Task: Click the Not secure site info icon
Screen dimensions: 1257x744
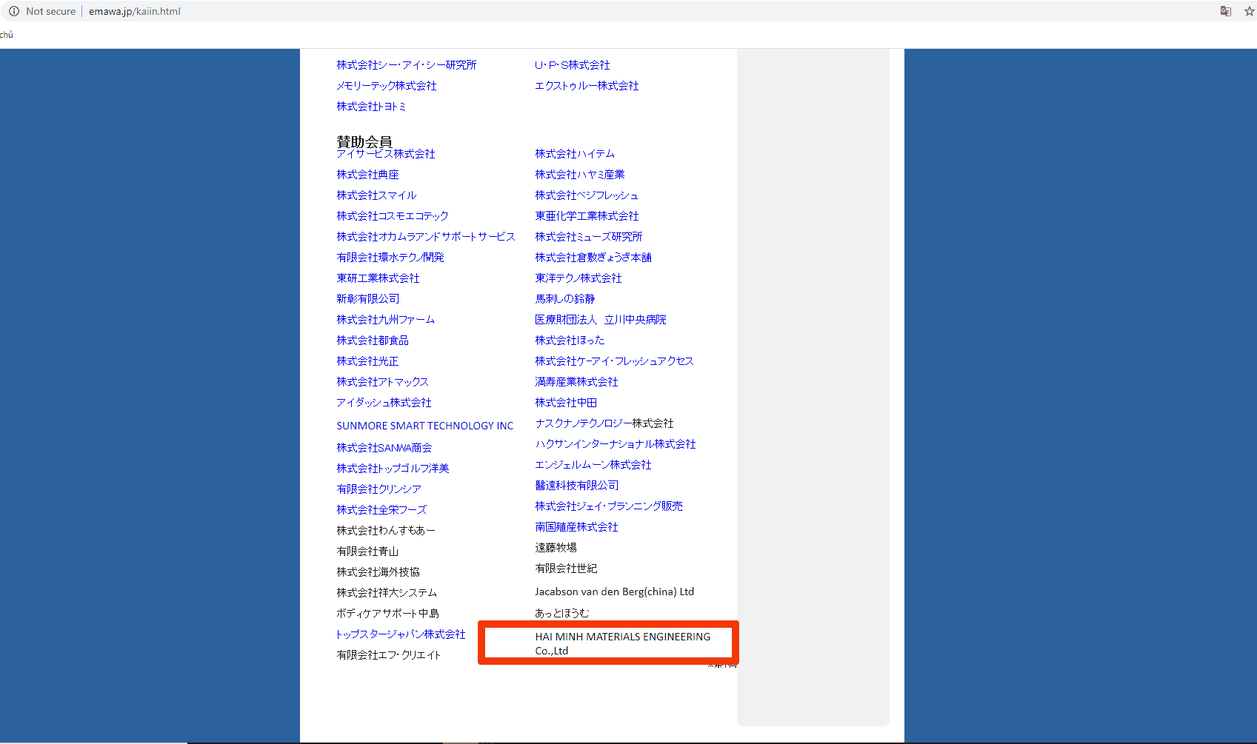Action: pyautogui.click(x=13, y=11)
